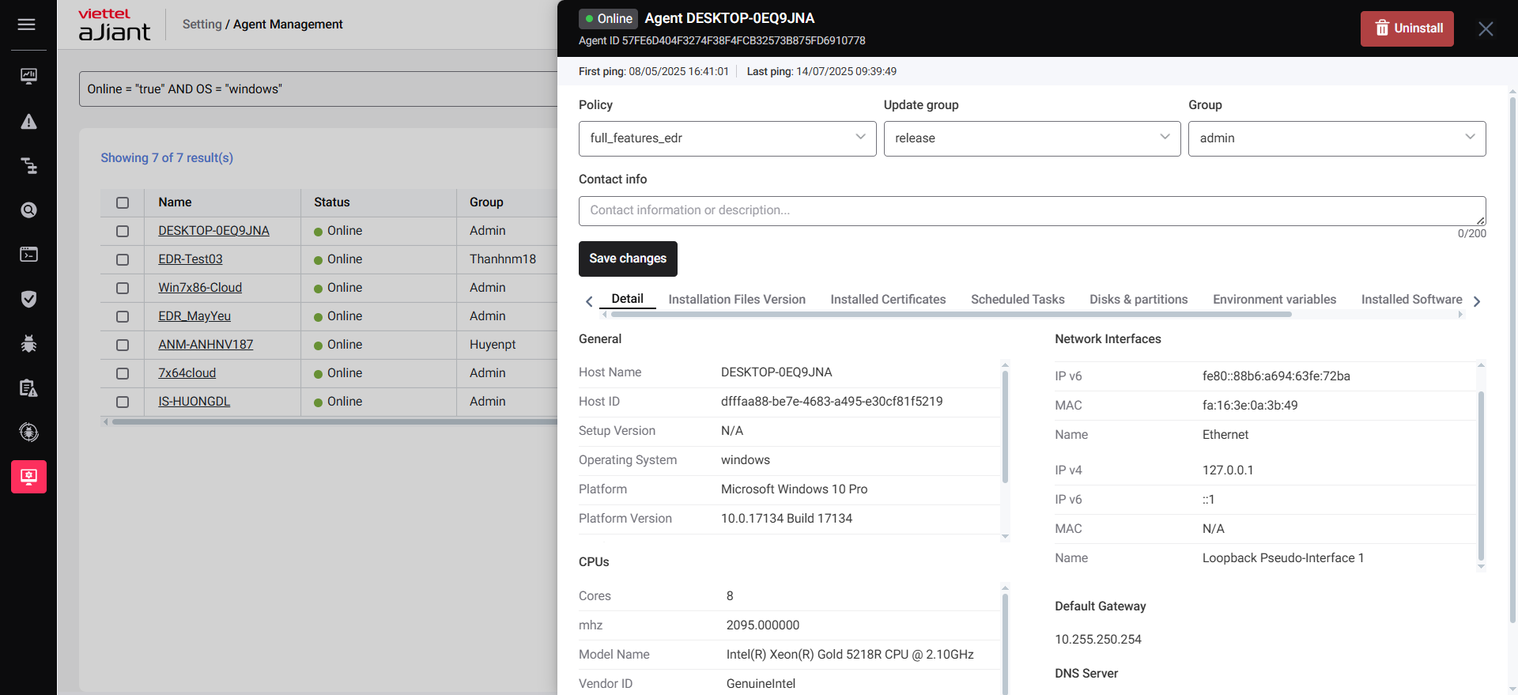The height and width of the screenshot is (695, 1518).
Task: Open the Policy dropdown showing full_features_edr
Action: coord(727,138)
